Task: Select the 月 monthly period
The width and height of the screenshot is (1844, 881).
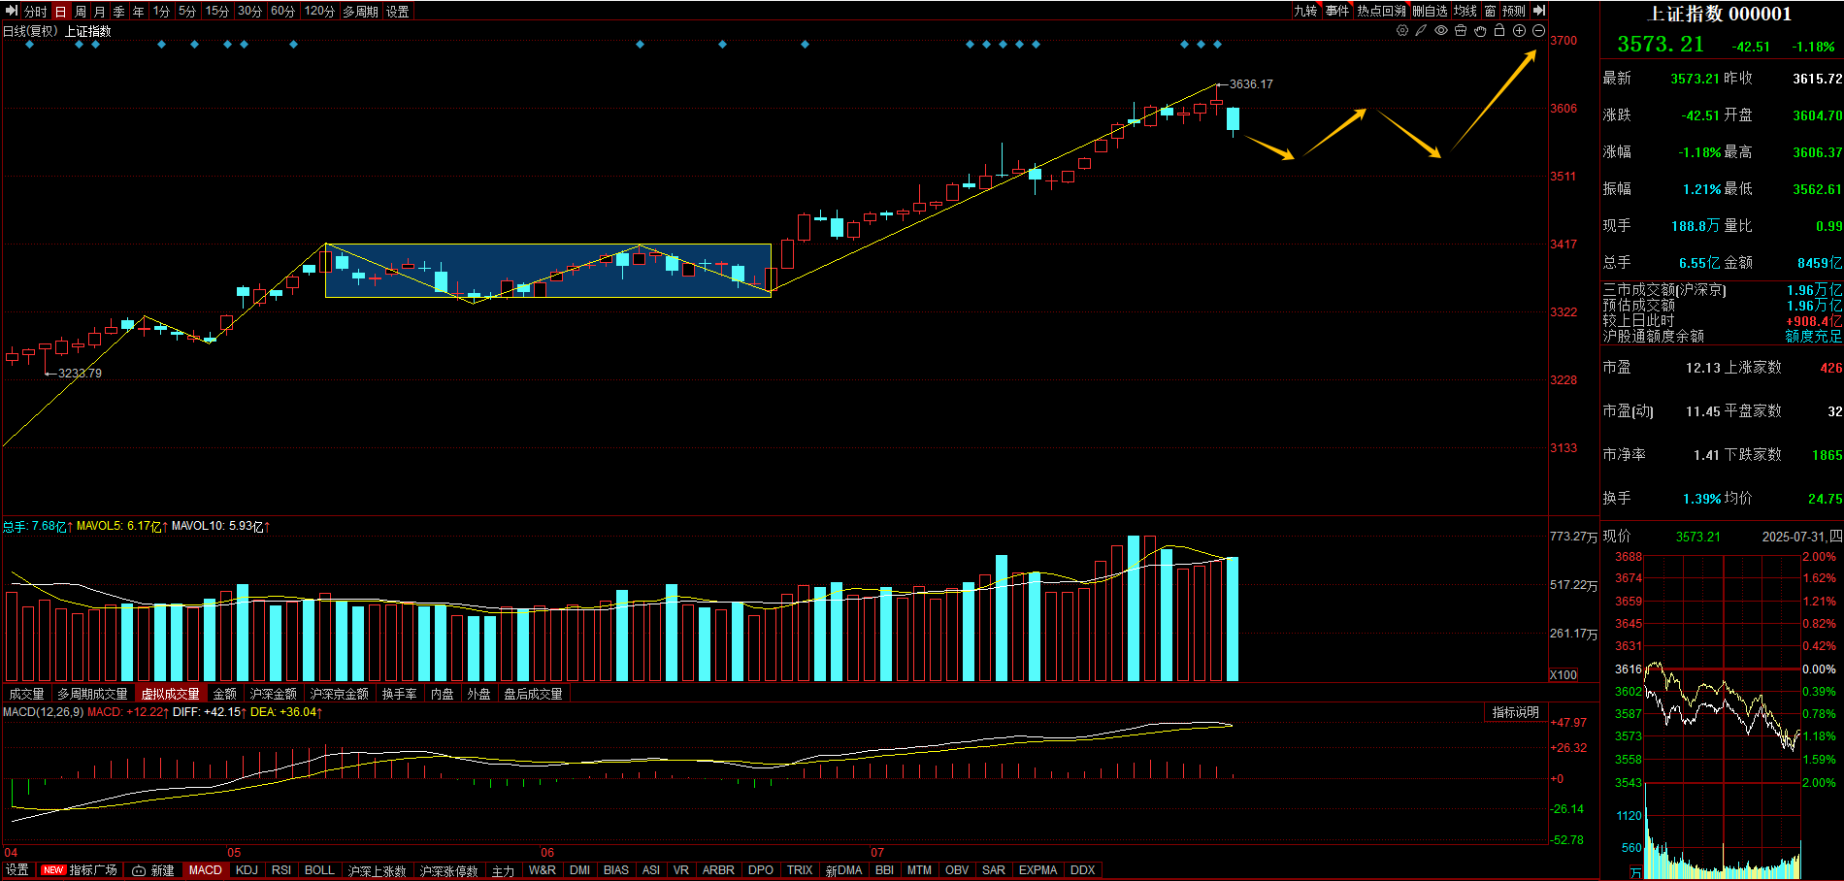Action: (x=100, y=12)
